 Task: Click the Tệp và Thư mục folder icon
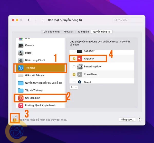click(21, 90)
